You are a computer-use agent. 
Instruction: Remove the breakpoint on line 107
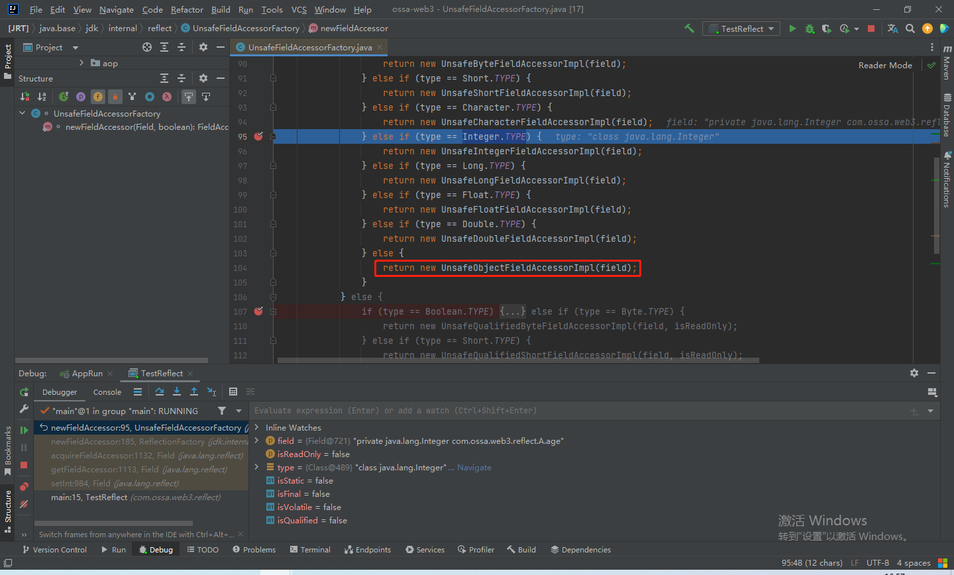[258, 311]
